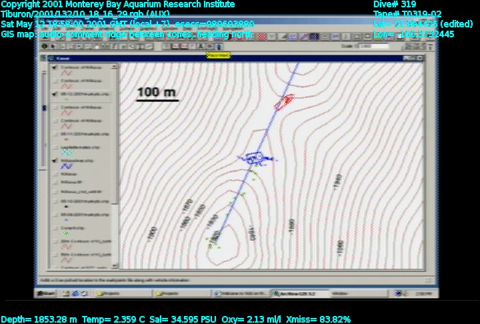Click the 100 m scale bar label
480x324 pixels.
(157, 92)
